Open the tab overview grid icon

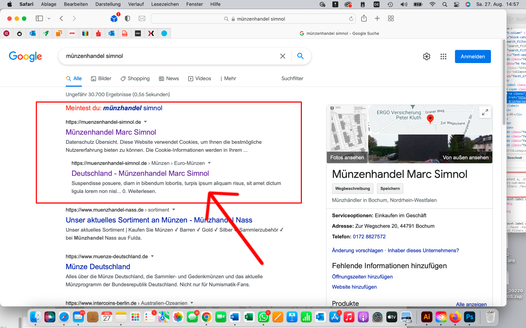391,19
